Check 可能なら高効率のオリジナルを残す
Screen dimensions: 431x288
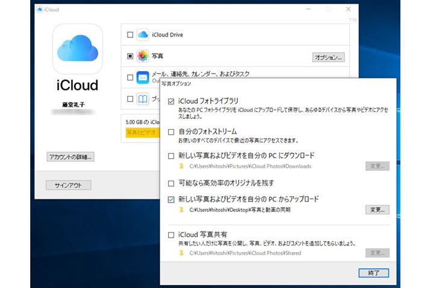[171, 184]
